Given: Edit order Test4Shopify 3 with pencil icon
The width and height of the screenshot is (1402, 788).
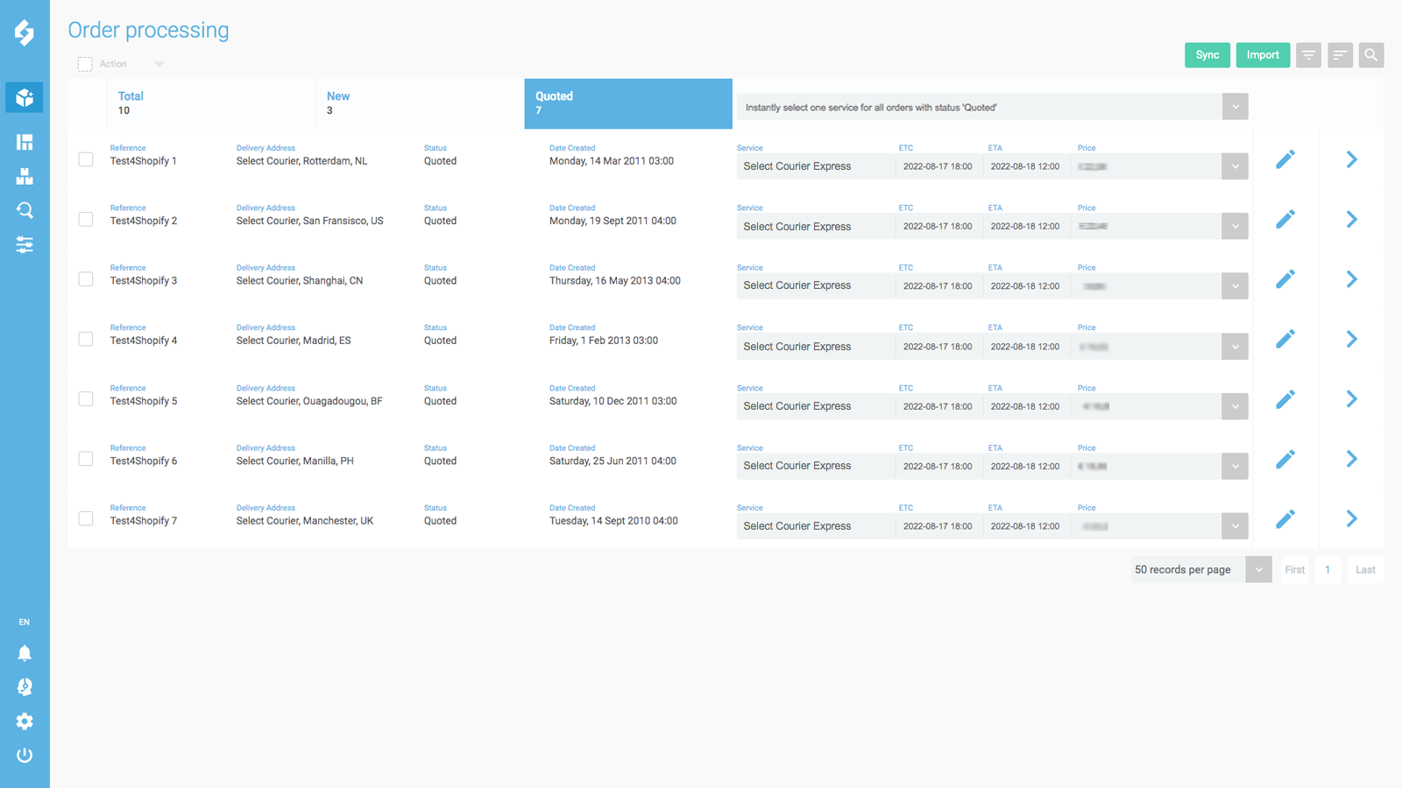Looking at the screenshot, I should (x=1285, y=279).
